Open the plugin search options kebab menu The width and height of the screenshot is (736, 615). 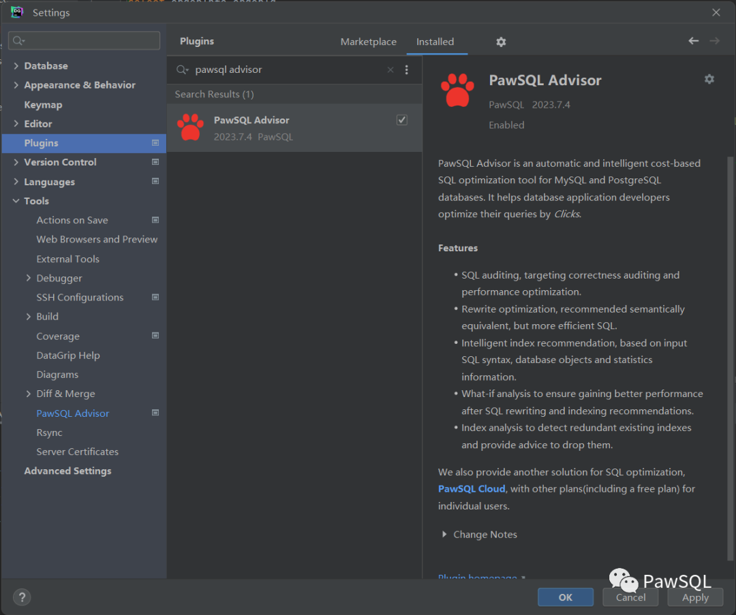[407, 69]
